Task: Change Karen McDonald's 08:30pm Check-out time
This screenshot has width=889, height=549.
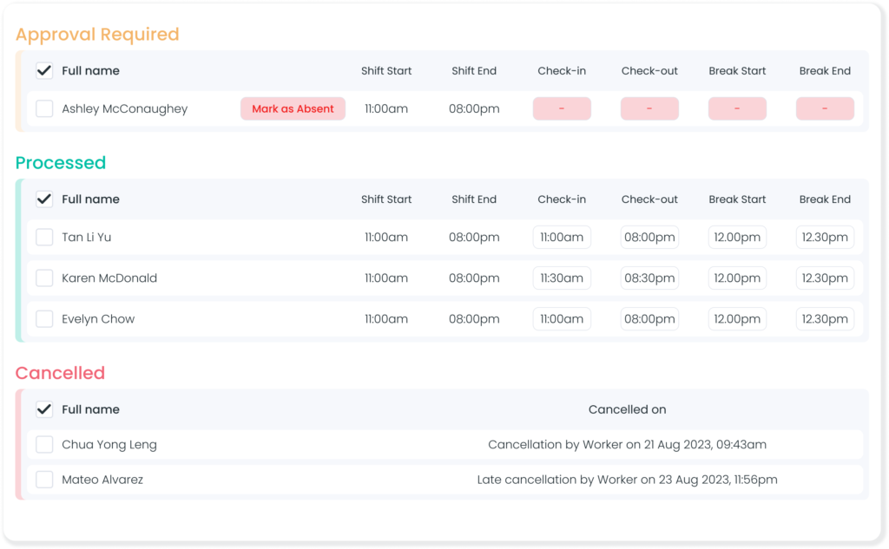Action: (x=649, y=278)
